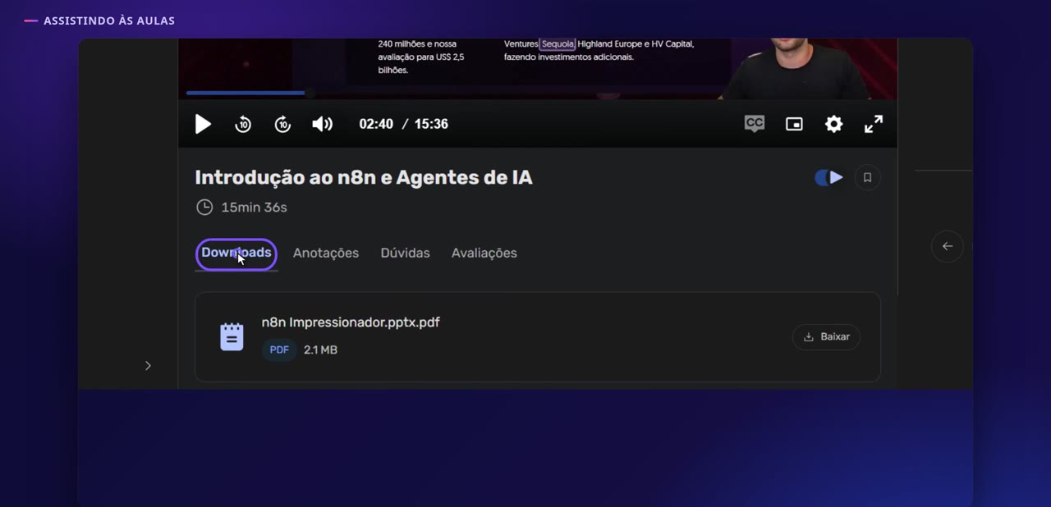Click the lesson title Introdução ao n8n
Screen dimensions: 1051x507
point(364,177)
